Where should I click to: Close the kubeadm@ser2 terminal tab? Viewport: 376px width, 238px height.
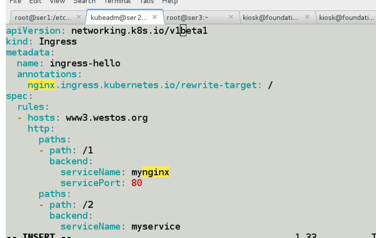click(155, 17)
